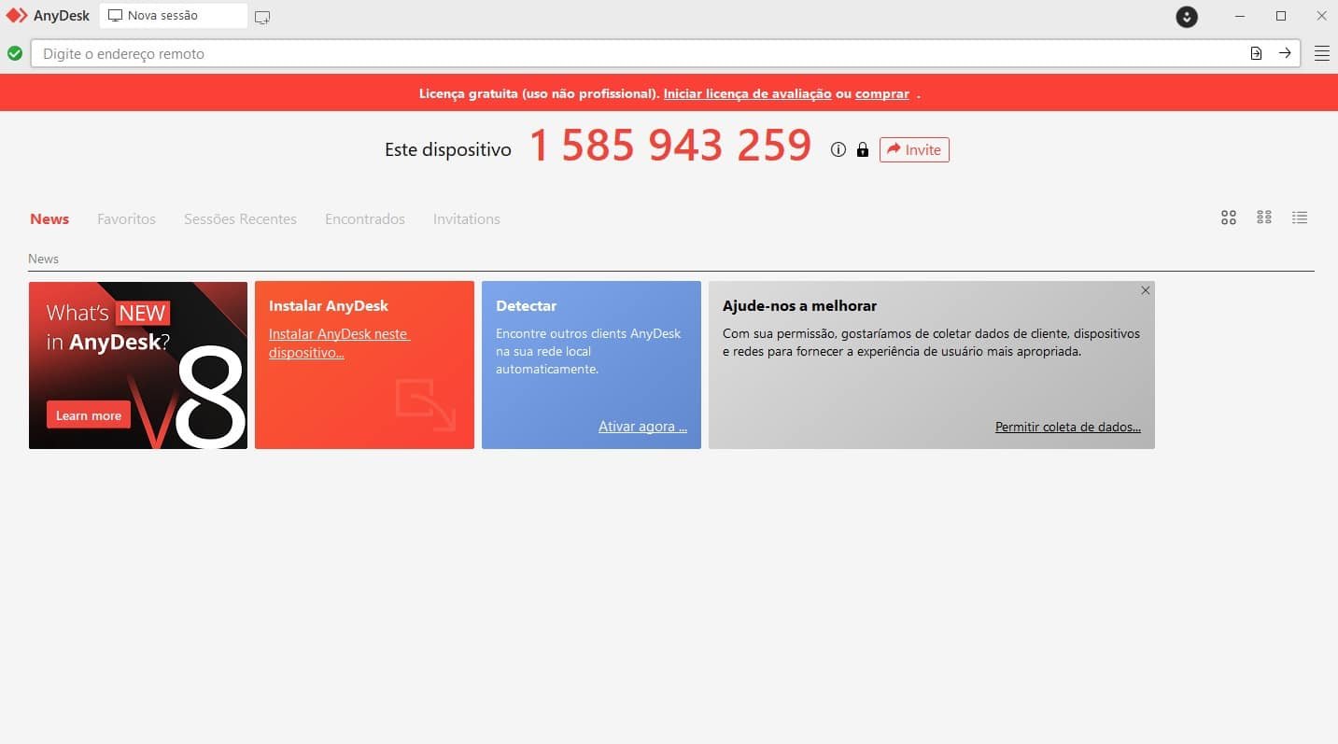Screen dimensions: 1338x744
Task: Switch to large tiles view
Action: [1229, 218]
